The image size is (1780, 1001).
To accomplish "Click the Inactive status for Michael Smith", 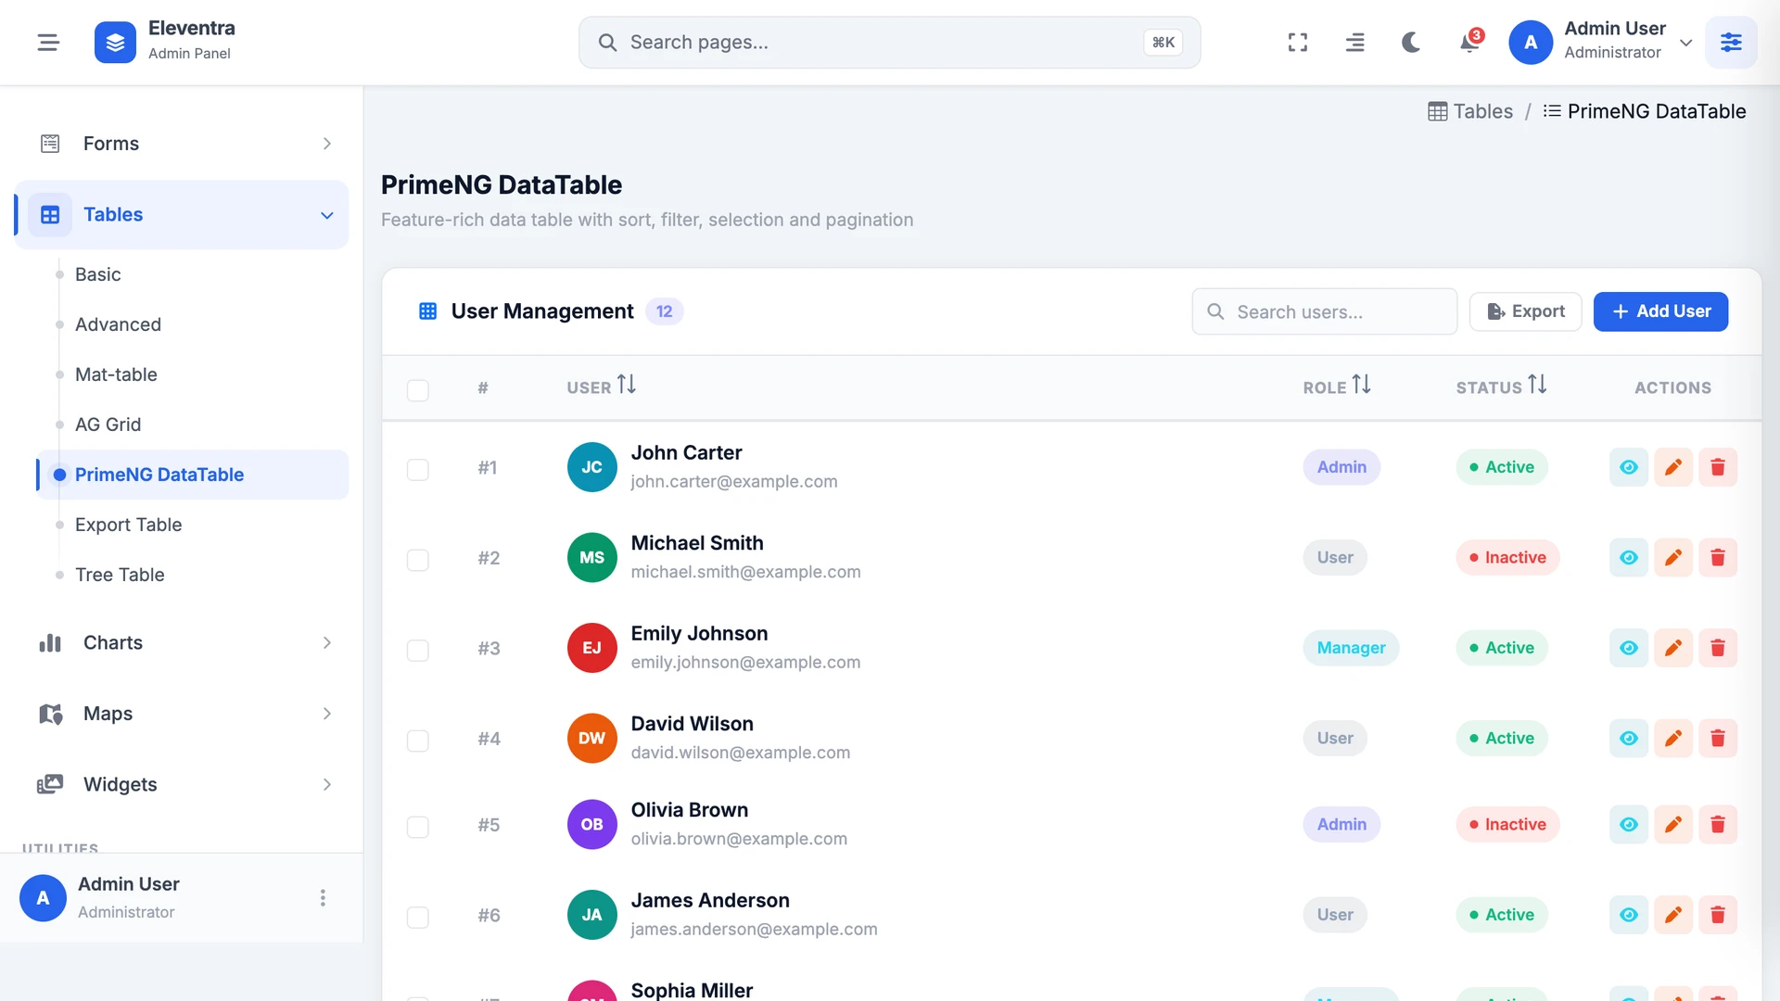I will point(1507,558).
